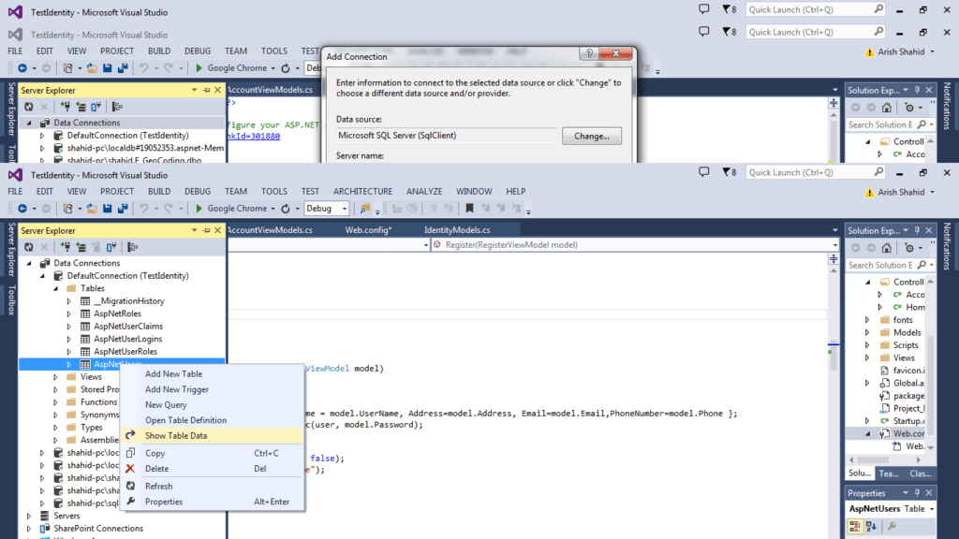Screen dimensions: 959x539
Task: Click the New Project icon in the bottom toolbar
Action: tap(67, 209)
